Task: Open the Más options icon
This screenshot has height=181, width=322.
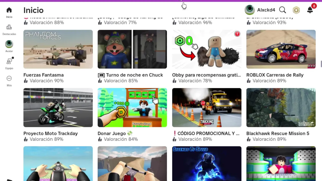Action: 9,78
